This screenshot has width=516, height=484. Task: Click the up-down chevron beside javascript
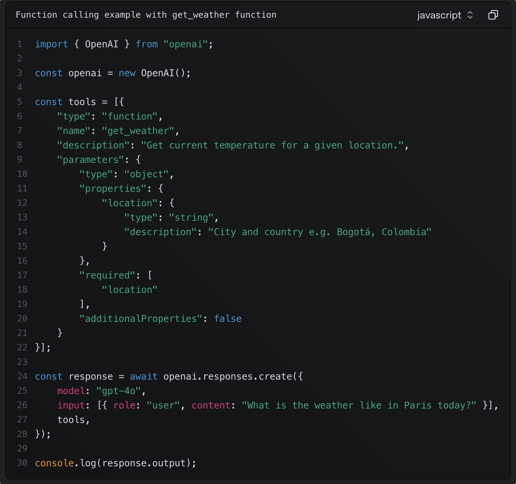click(470, 15)
